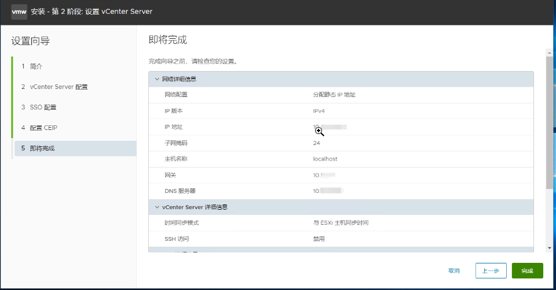
Task: Select the hostname value localhost
Action: pyautogui.click(x=325, y=159)
